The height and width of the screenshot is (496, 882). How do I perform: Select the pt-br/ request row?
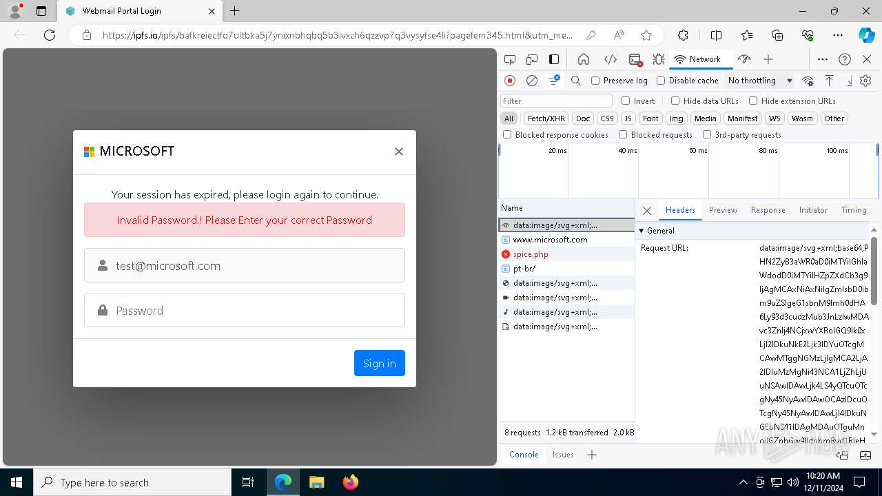tap(566, 269)
